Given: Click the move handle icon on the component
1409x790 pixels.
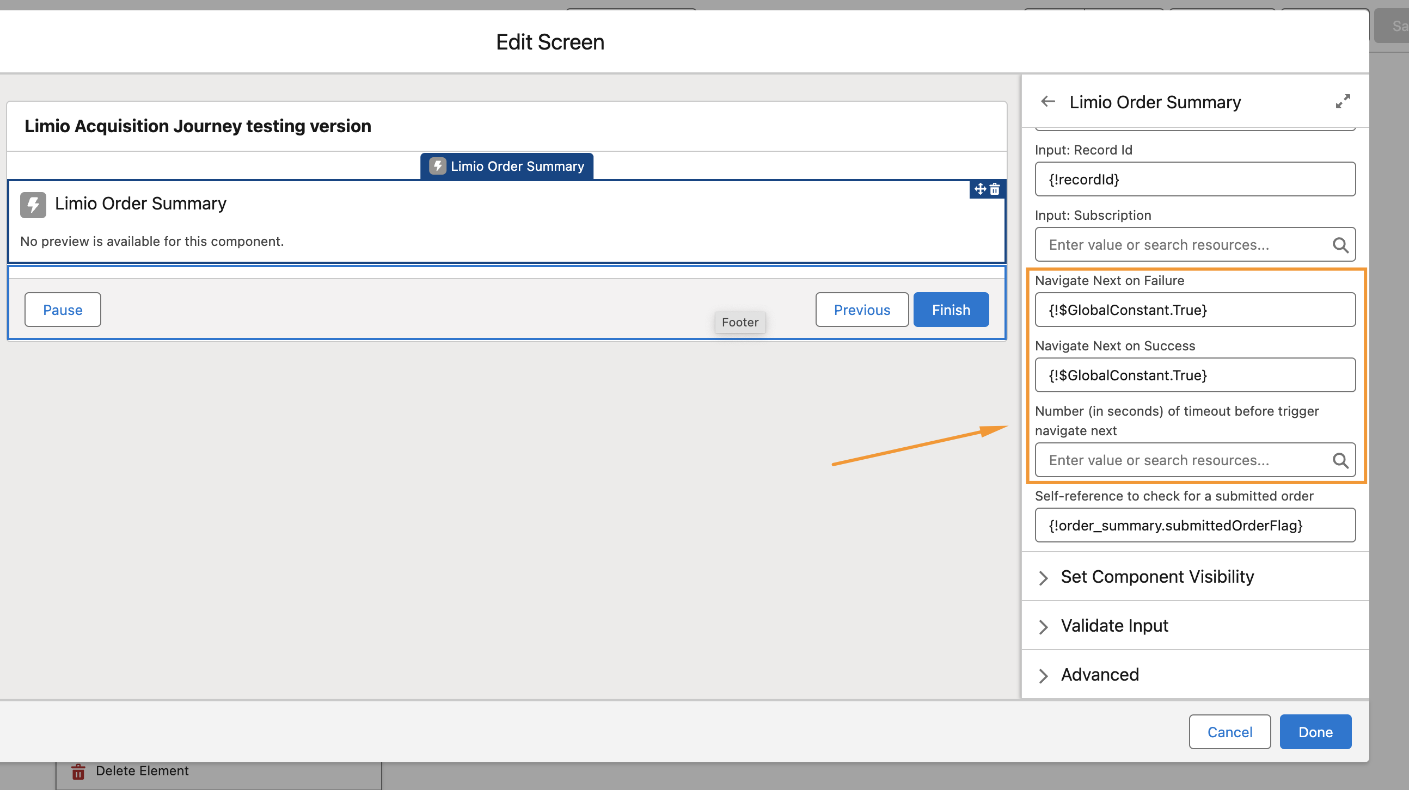Looking at the screenshot, I should point(980,189).
